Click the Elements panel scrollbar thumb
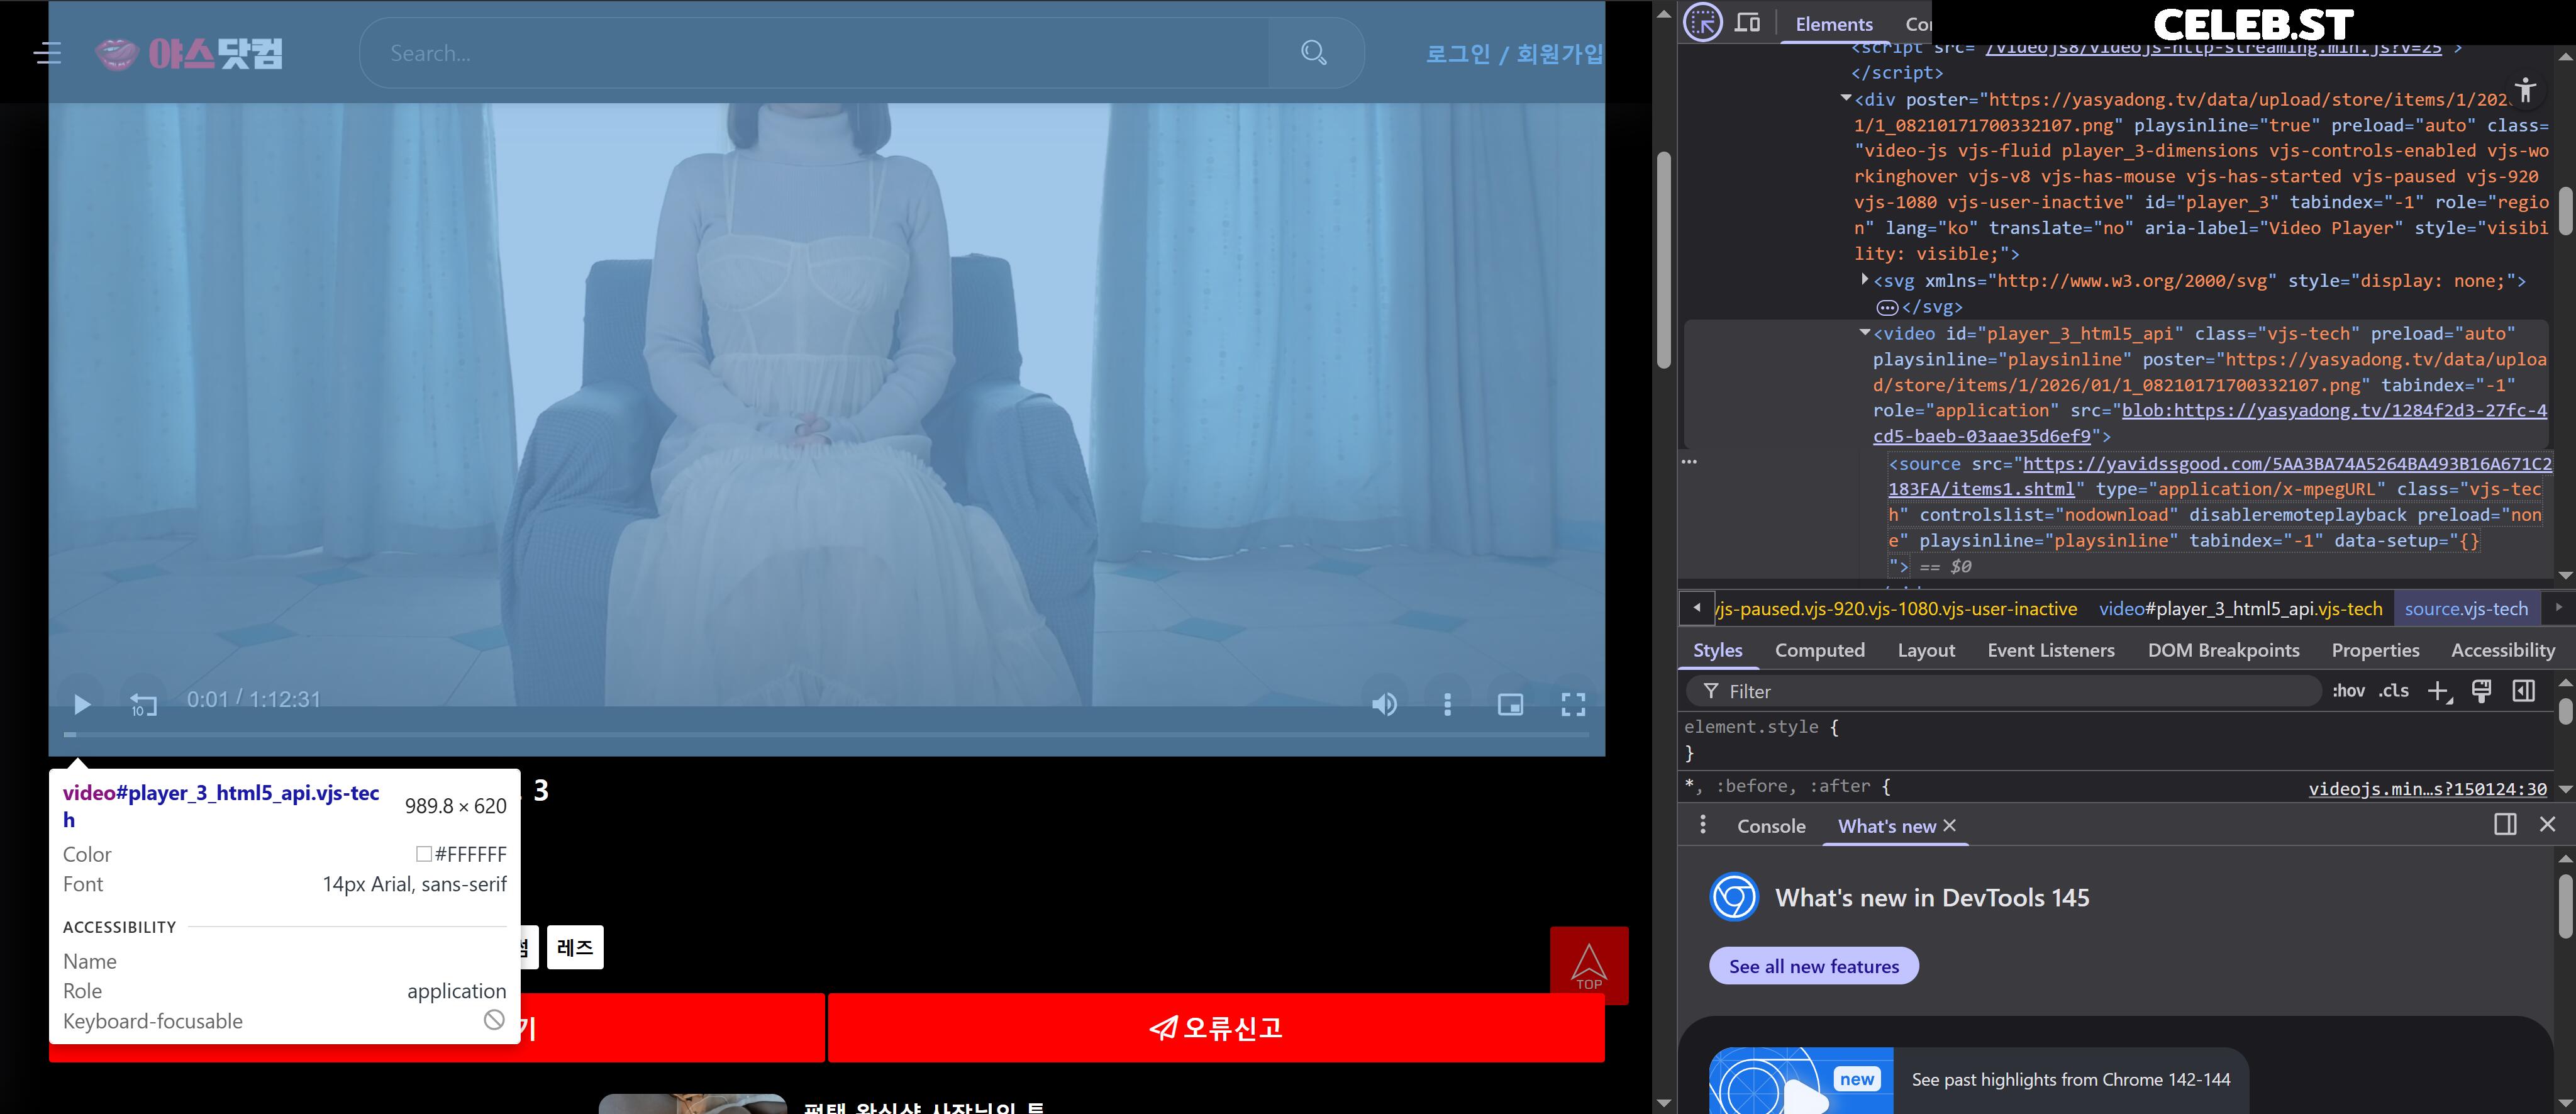The height and width of the screenshot is (1114, 2576). tap(2566, 210)
